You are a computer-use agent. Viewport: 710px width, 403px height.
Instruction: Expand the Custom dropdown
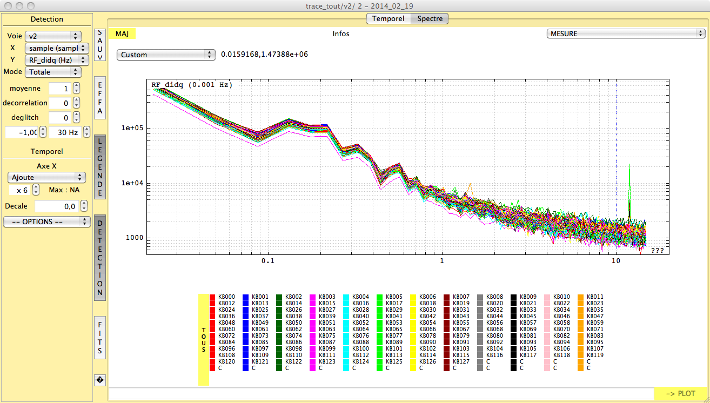pyautogui.click(x=165, y=55)
